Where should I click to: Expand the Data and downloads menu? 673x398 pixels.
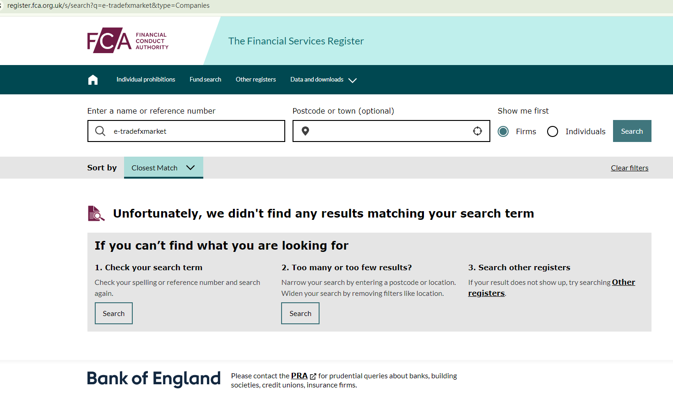click(323, 80)
